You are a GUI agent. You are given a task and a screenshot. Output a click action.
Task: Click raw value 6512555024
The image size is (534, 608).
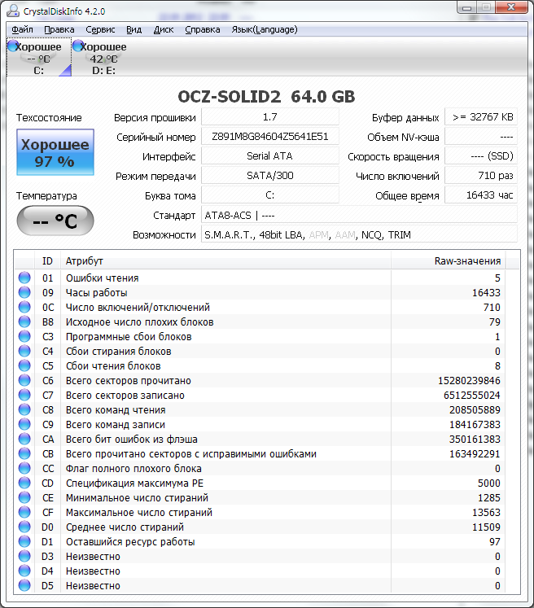click(x=472, y=395)
